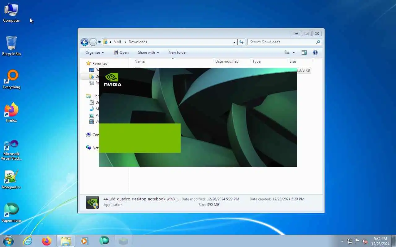Open the recent locations dropdown arrow

point(99,42)
